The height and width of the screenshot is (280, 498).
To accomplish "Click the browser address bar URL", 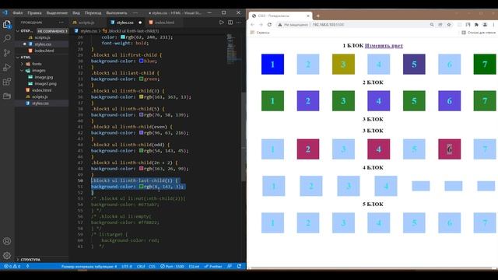I will pos(328,24).
